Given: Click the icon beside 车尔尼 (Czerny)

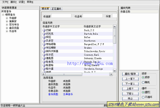Looking at the screenshot, I should [44, 55].
